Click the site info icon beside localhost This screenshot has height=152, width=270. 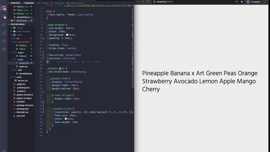click(154, 2)
